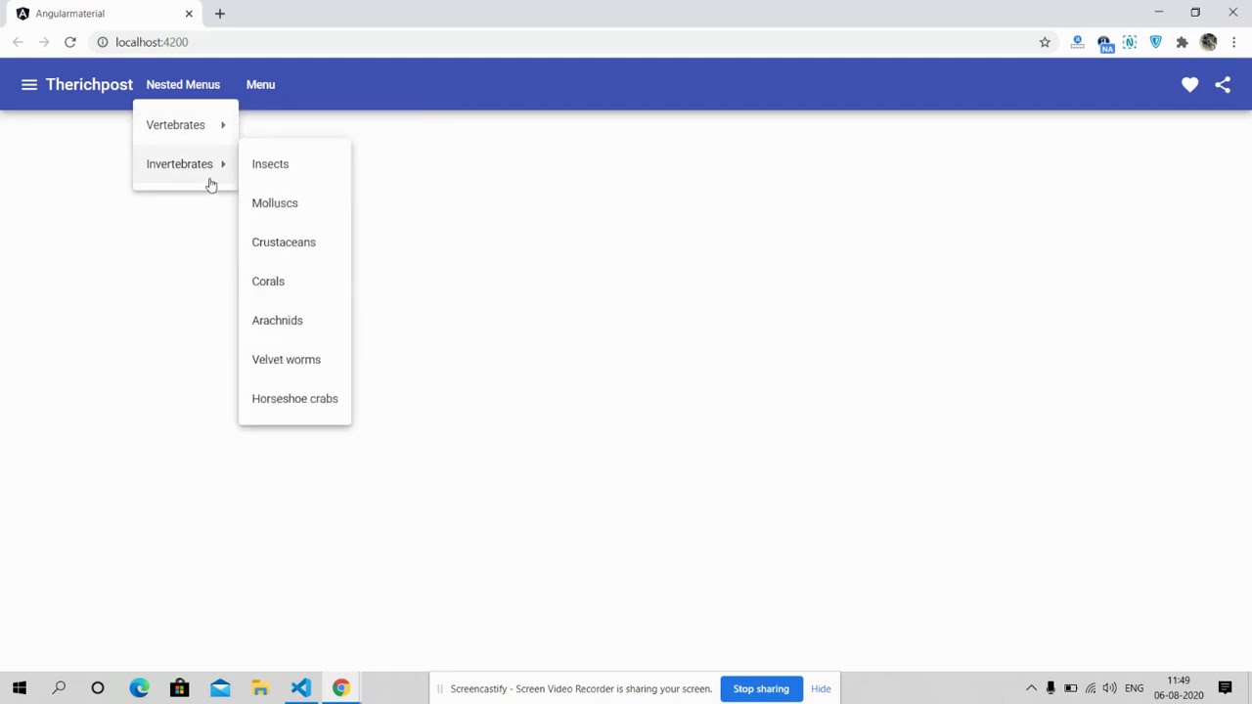Image resolution: width=1252 pixels, height=704 pixels.
Task: View site information icon in address bar
Action: coord(102,42)
